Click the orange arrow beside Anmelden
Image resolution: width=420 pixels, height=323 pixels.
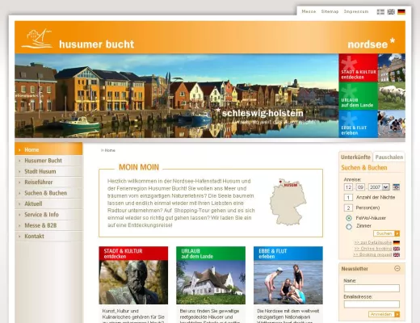tap(397, 314)
